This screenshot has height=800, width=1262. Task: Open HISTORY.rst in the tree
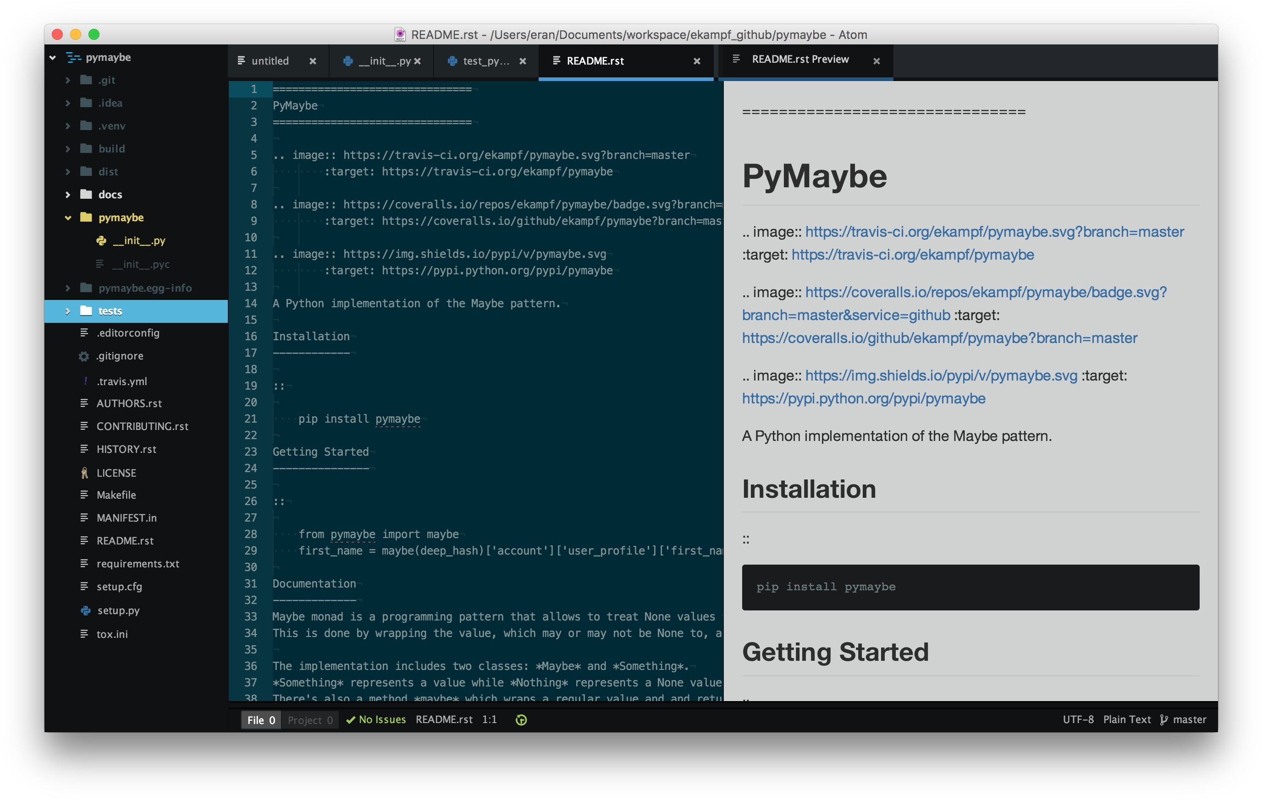point(127,449)
